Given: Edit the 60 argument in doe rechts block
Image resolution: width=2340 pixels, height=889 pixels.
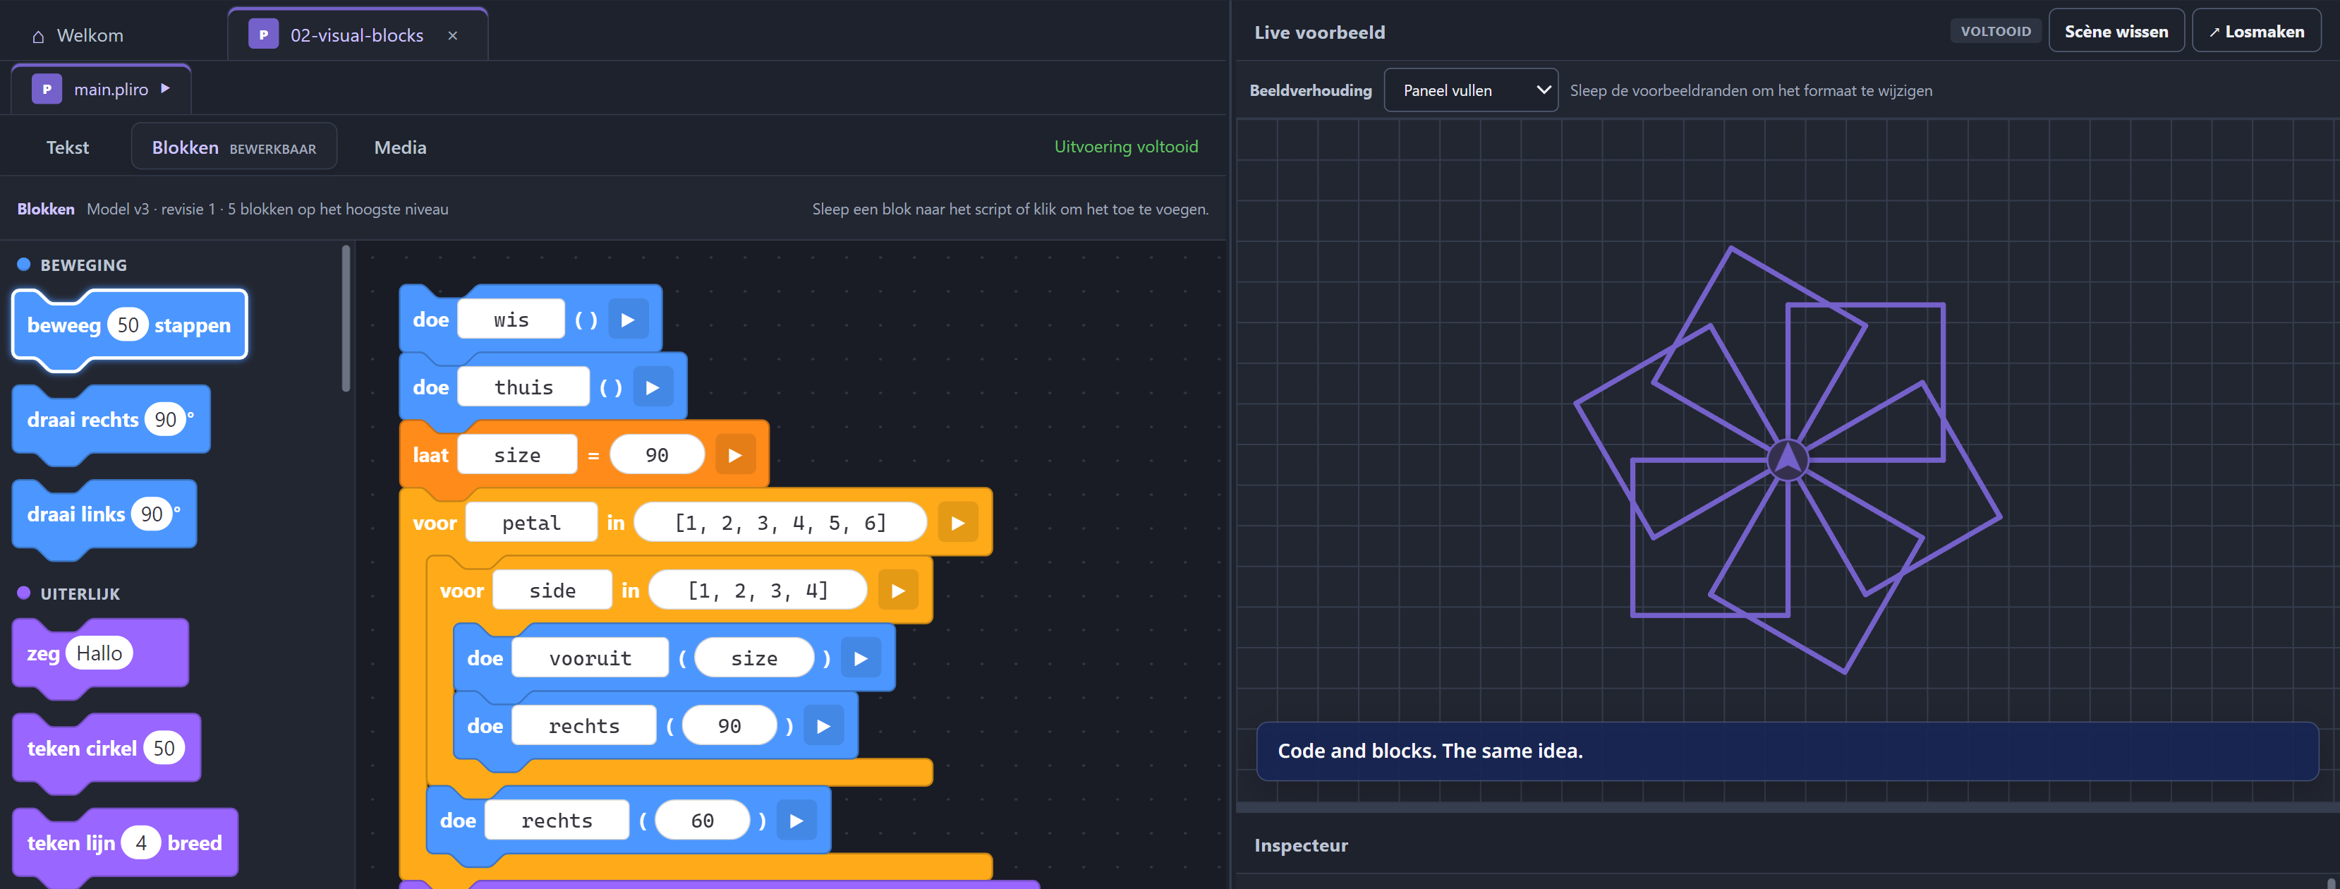Looking at the screenshot, I should click(x=702, y=821).
